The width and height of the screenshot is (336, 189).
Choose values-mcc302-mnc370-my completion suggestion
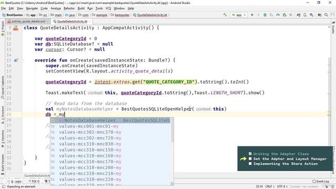[110, 132]
